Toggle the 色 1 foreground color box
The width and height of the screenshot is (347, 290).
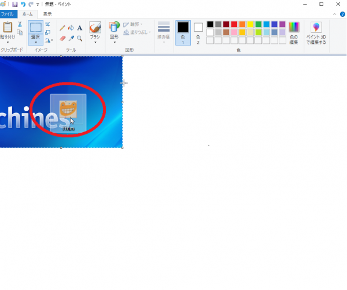click(183, 32)
